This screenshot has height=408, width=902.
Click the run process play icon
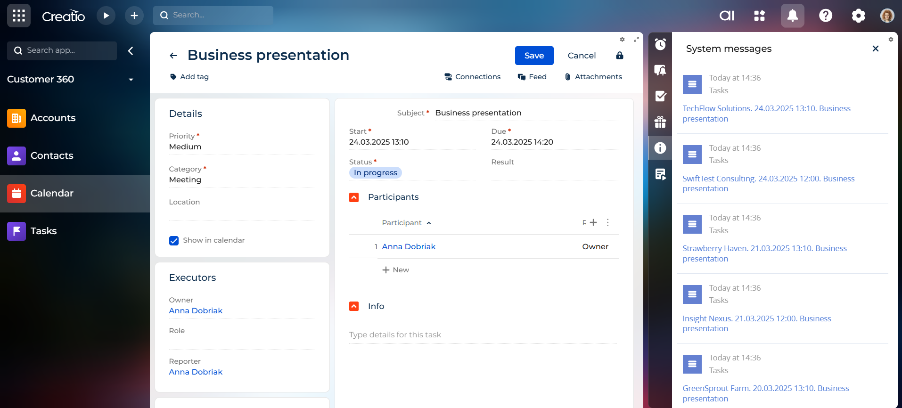point(106,16)
